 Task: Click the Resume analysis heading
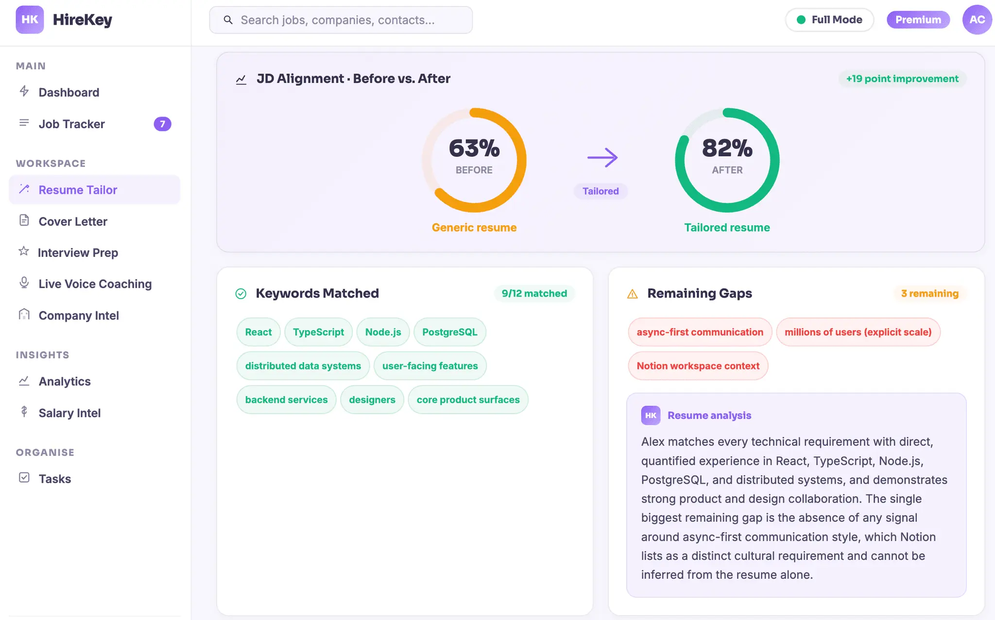709,416
